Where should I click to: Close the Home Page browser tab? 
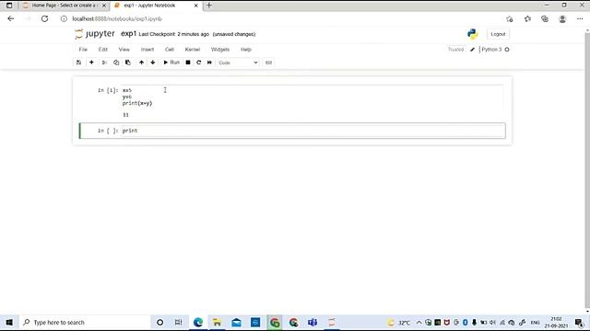[x=104, y=6]
